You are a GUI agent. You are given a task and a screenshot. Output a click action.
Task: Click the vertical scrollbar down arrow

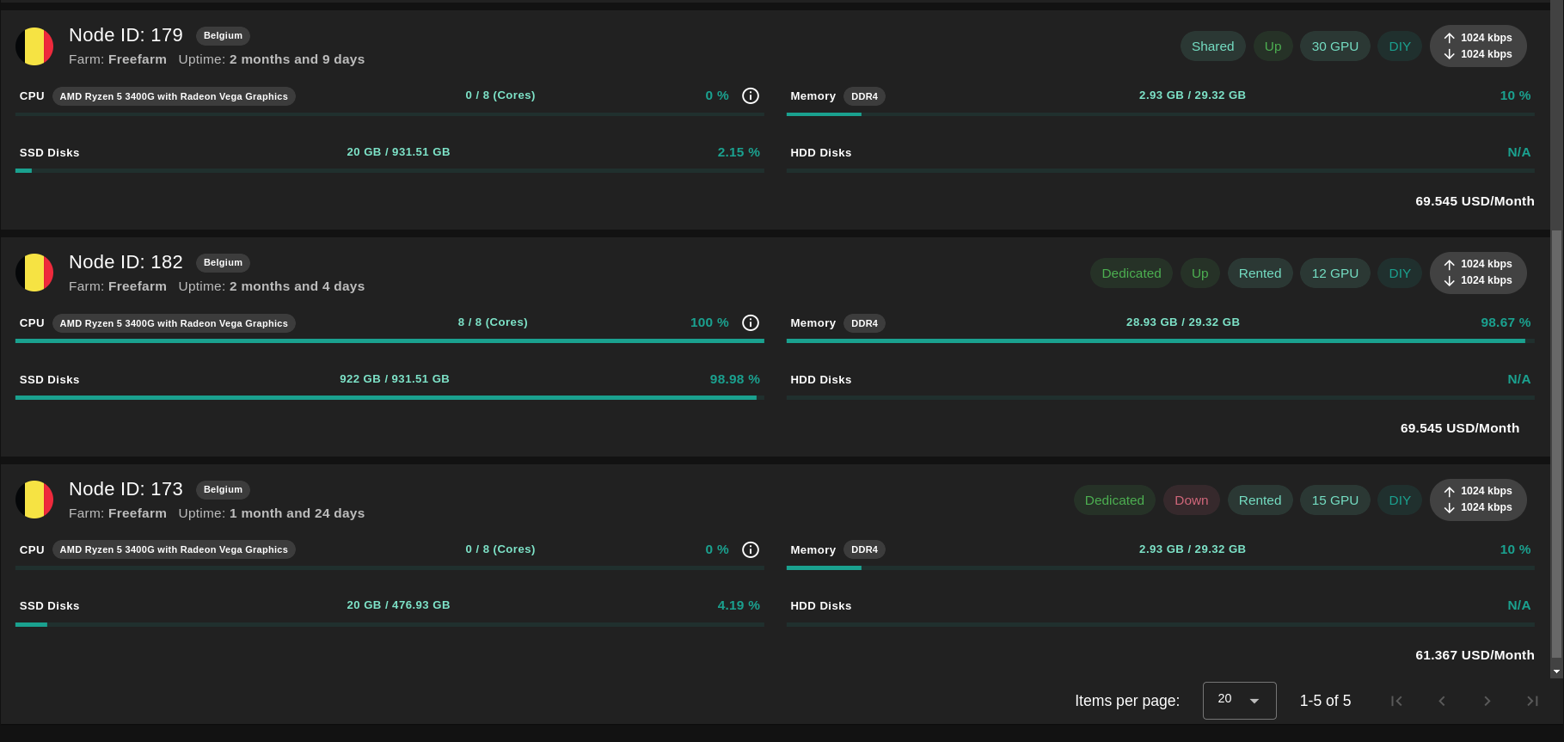point(1556,671)
